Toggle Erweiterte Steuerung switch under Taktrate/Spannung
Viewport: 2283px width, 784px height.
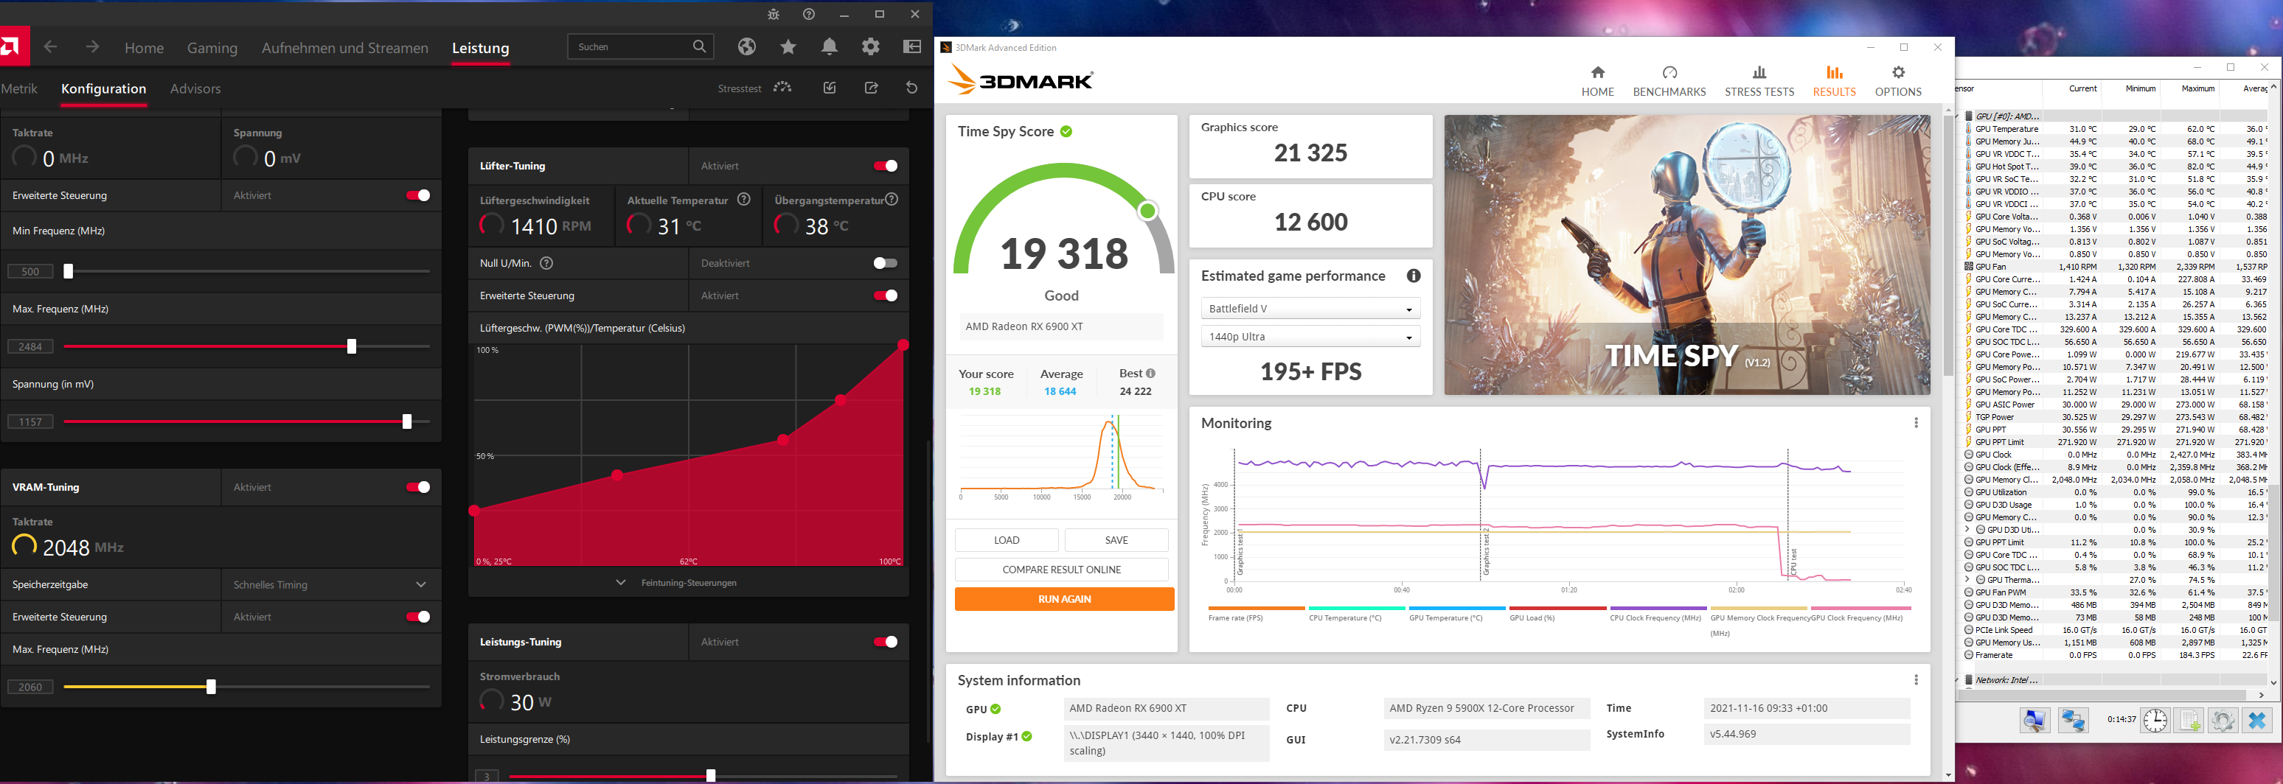coord(418,195)
